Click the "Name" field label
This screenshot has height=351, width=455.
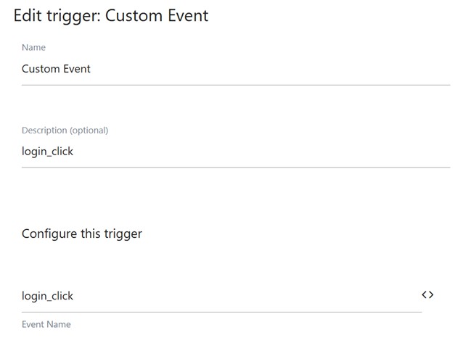tap(33, 48)
